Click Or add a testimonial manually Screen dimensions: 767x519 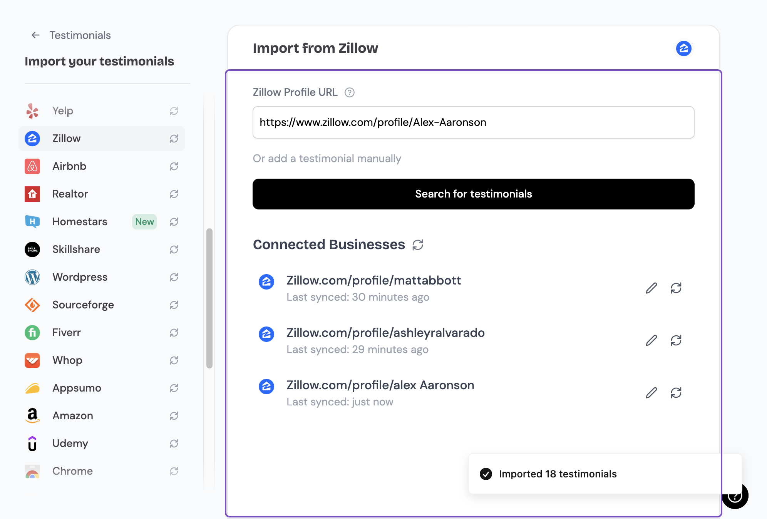click(x=327, y=159)
